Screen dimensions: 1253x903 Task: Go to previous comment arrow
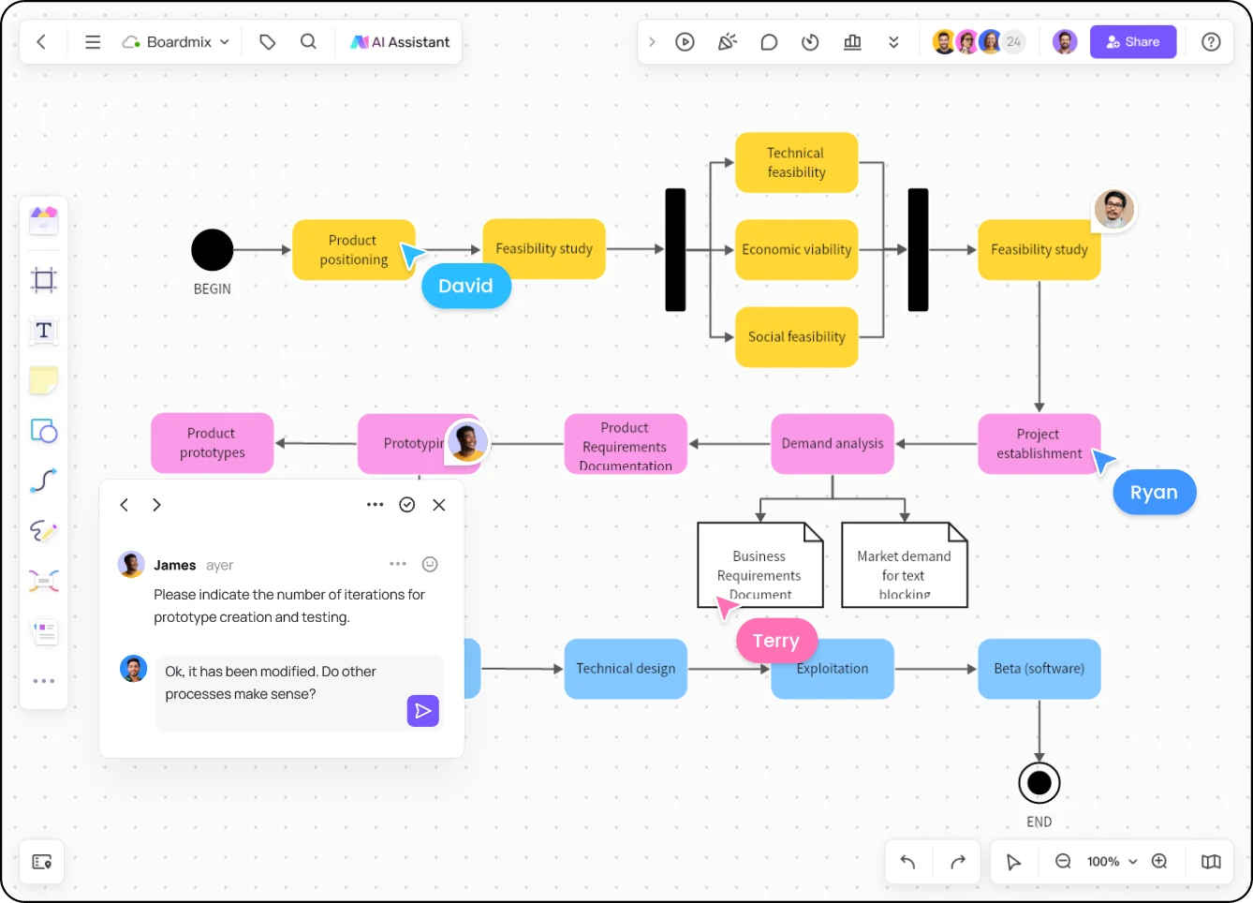point(125,505)
